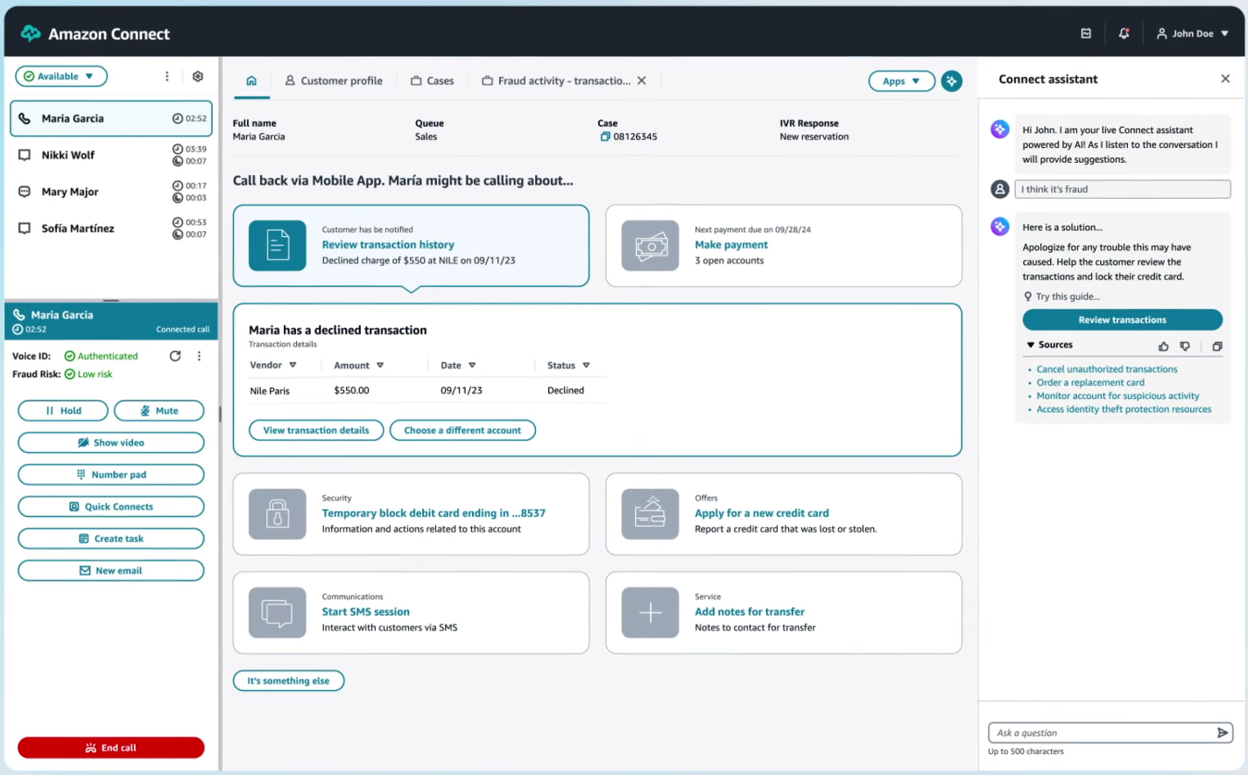Open Start SMS session link
The image size is (1248, 775).
coord(366,612)
